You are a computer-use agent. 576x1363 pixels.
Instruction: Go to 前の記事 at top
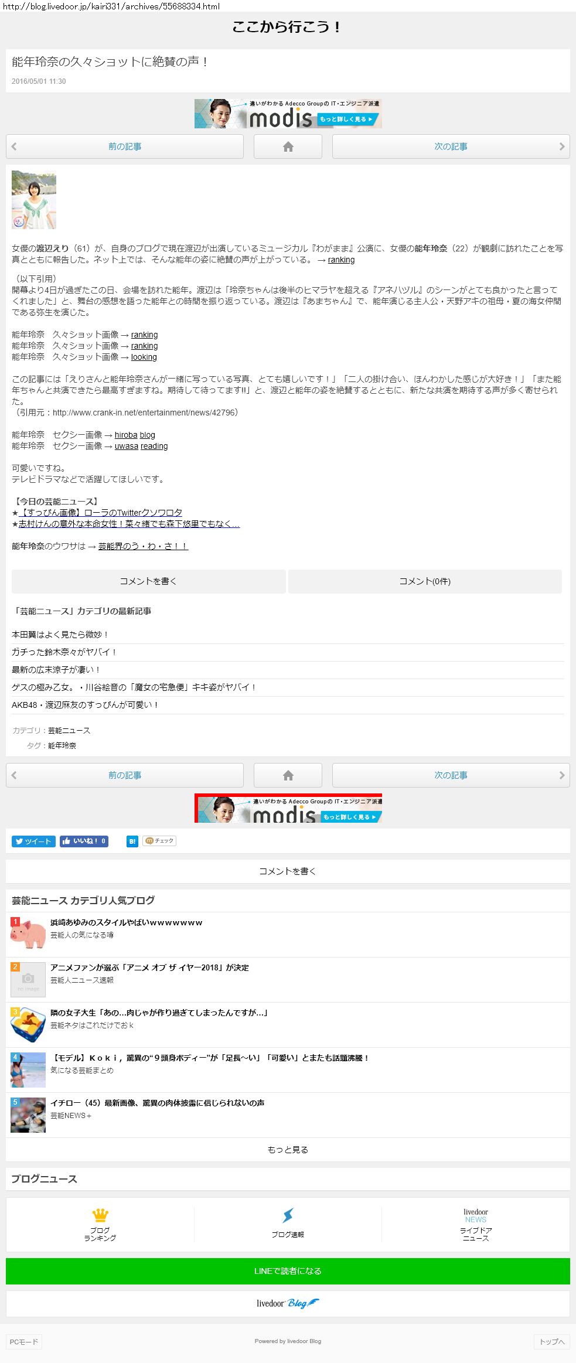click(x=125, y=146)
